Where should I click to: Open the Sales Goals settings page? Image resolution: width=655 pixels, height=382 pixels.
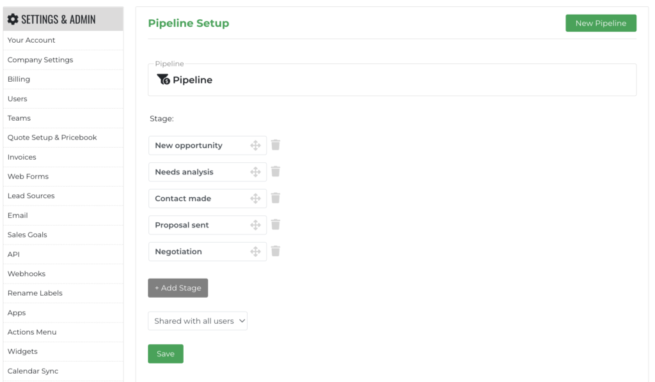pyautogui.click(x=28, y=234)
